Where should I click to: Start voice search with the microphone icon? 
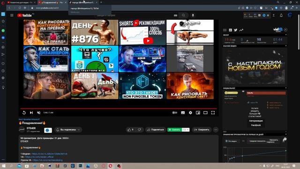point(193,15)
